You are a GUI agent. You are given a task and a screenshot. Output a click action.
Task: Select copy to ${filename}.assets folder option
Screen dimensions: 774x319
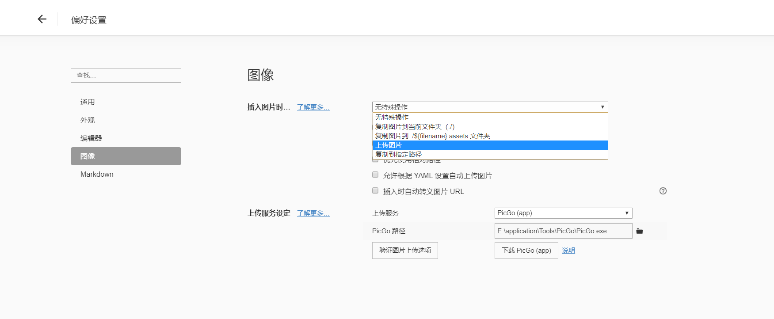click(490, 136)
